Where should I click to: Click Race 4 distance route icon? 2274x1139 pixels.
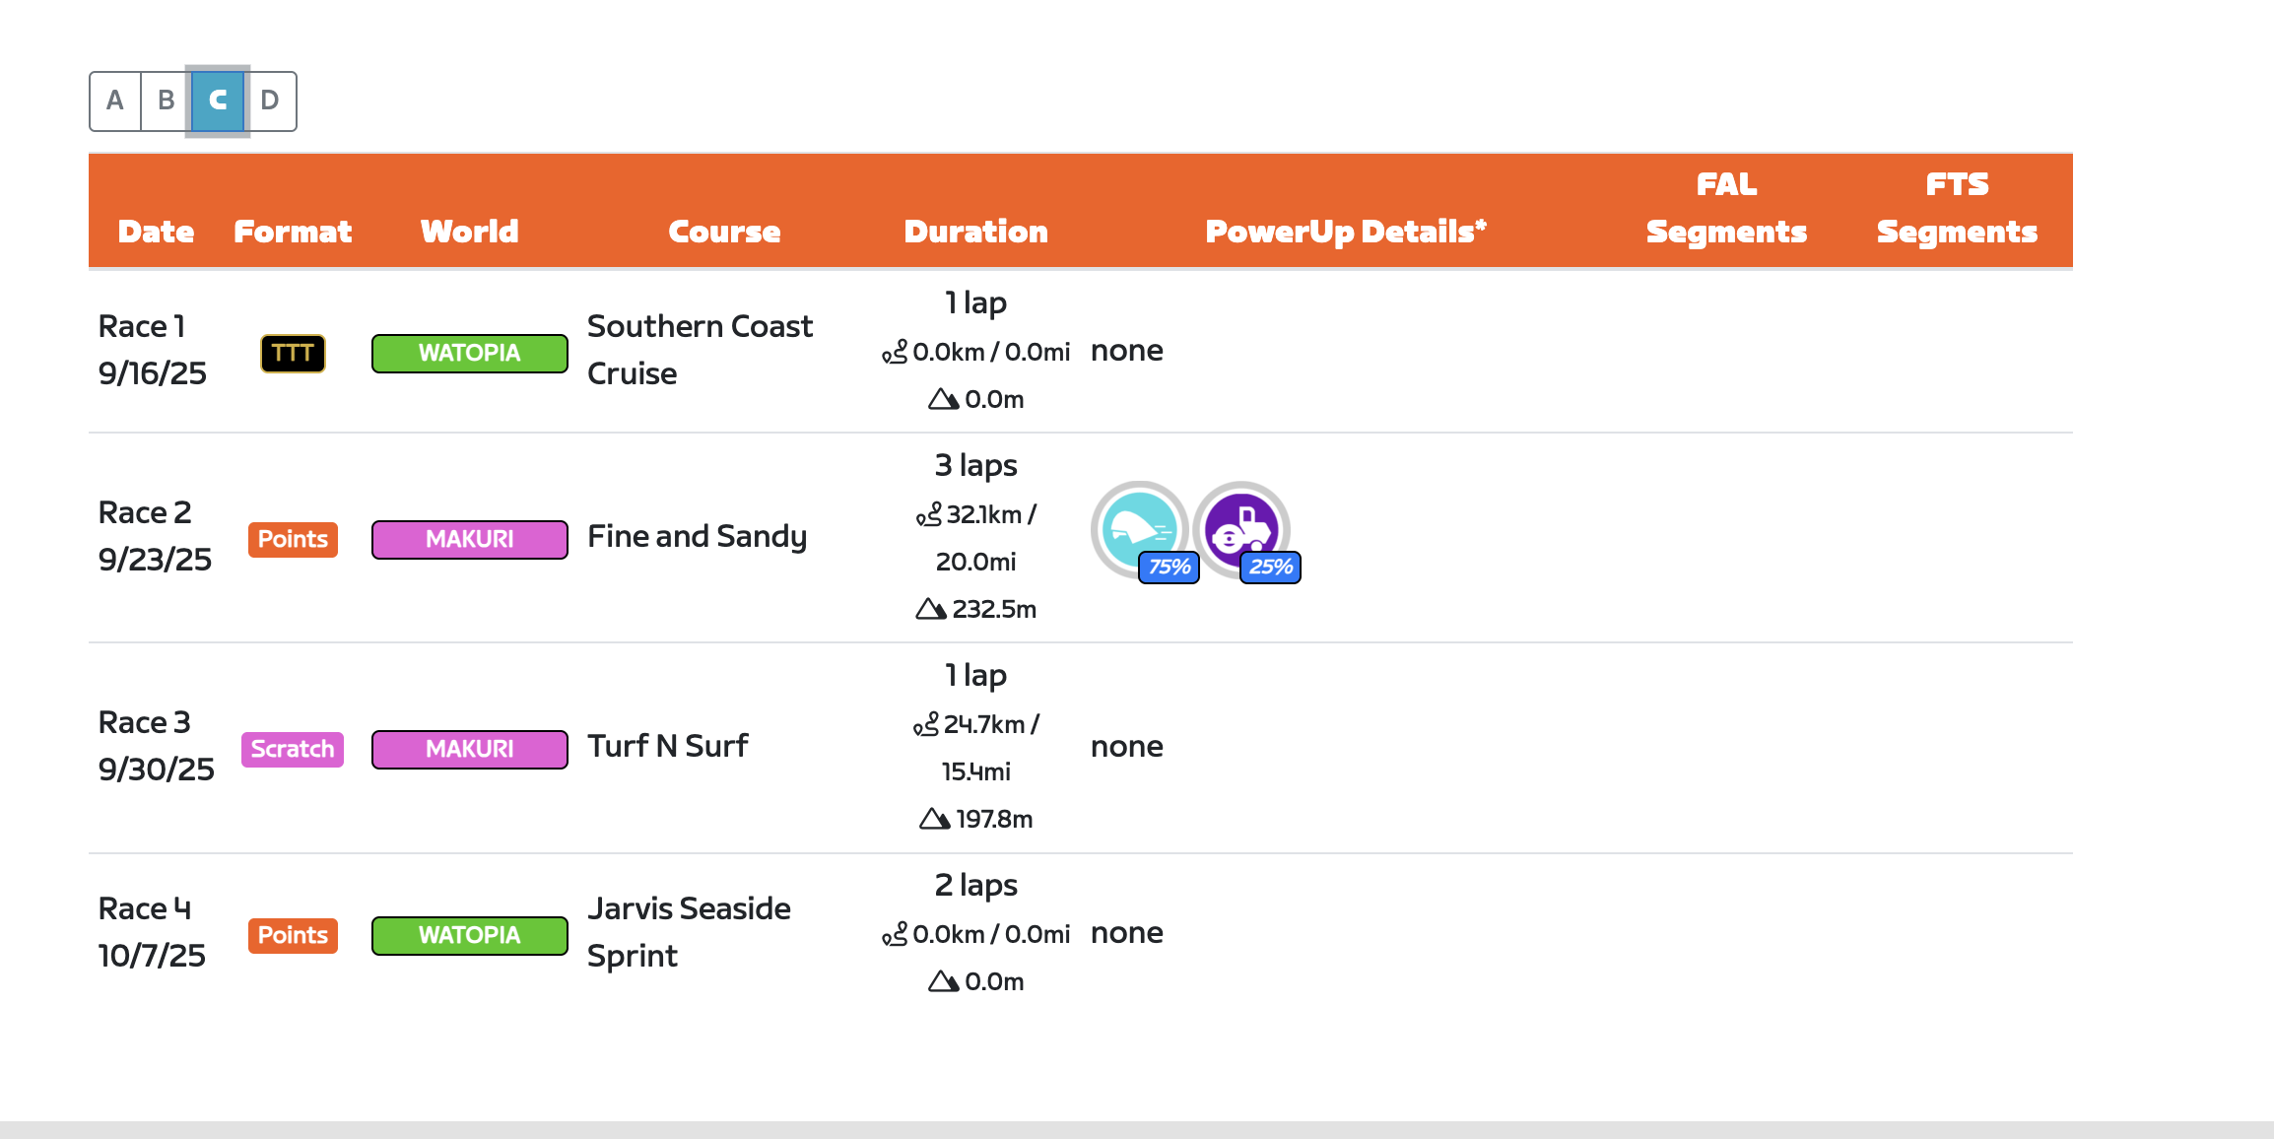(895, 934)
